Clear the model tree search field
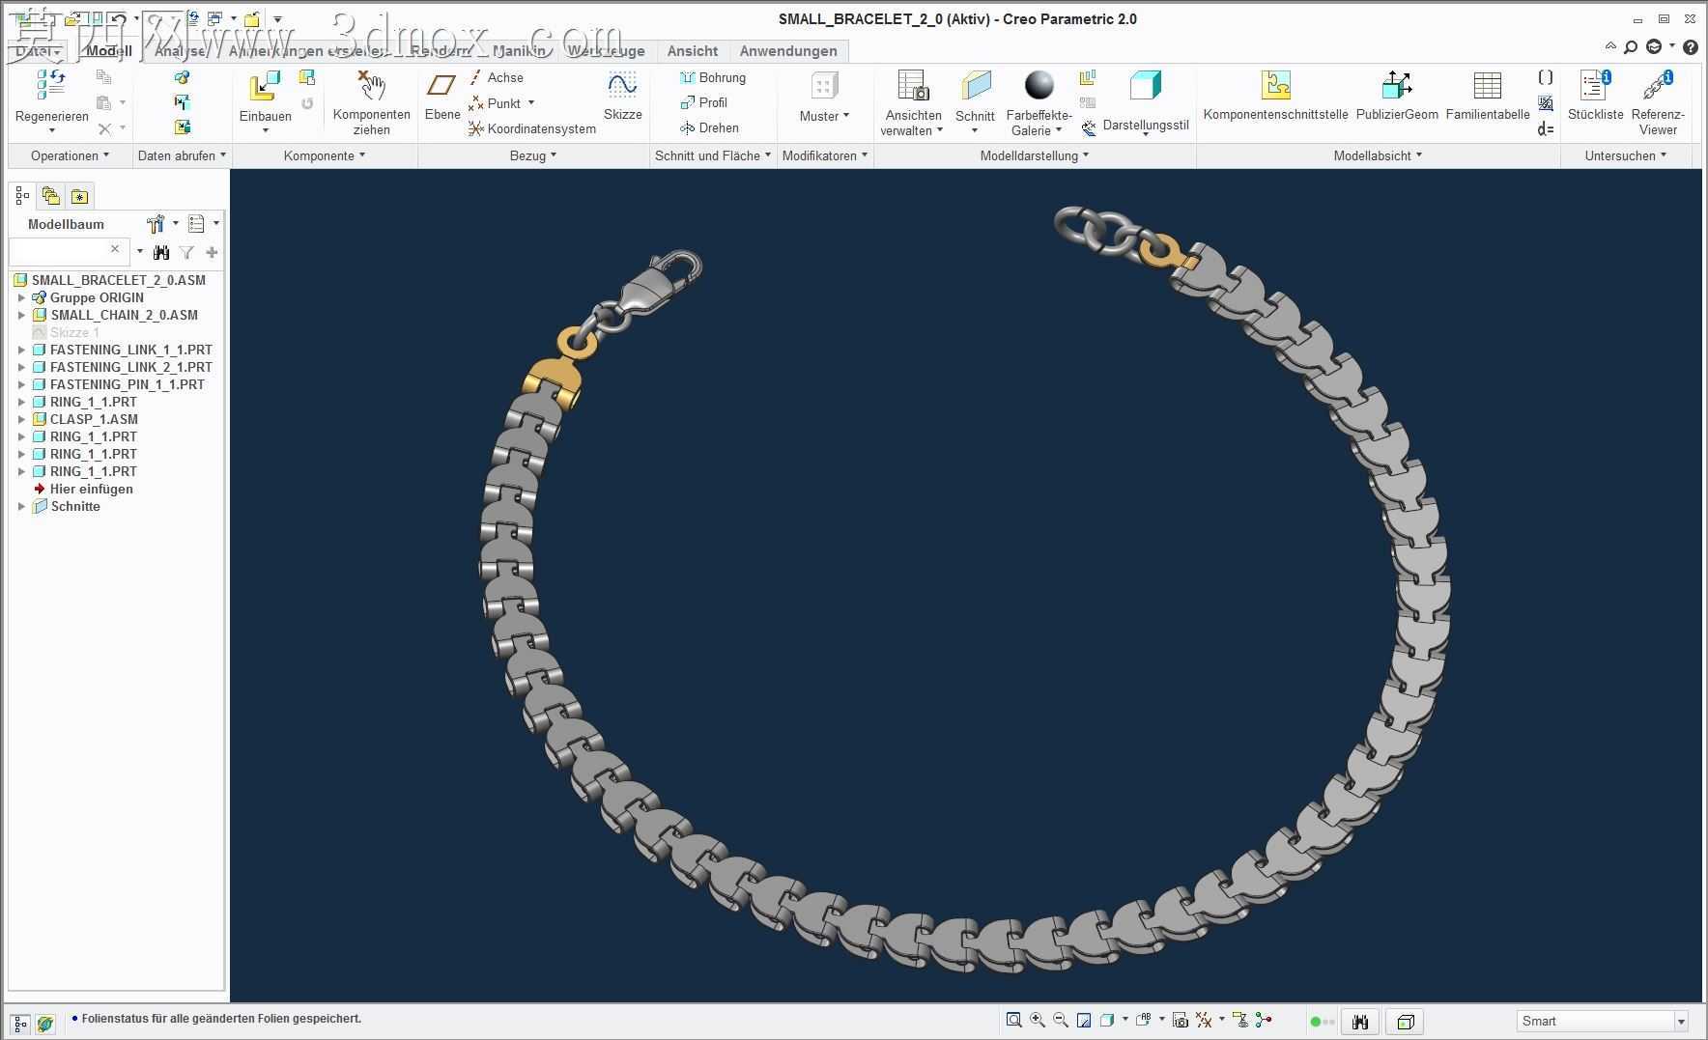Image resolution: width=1708 pixels, height=1040 pixels. click(115, 249)
